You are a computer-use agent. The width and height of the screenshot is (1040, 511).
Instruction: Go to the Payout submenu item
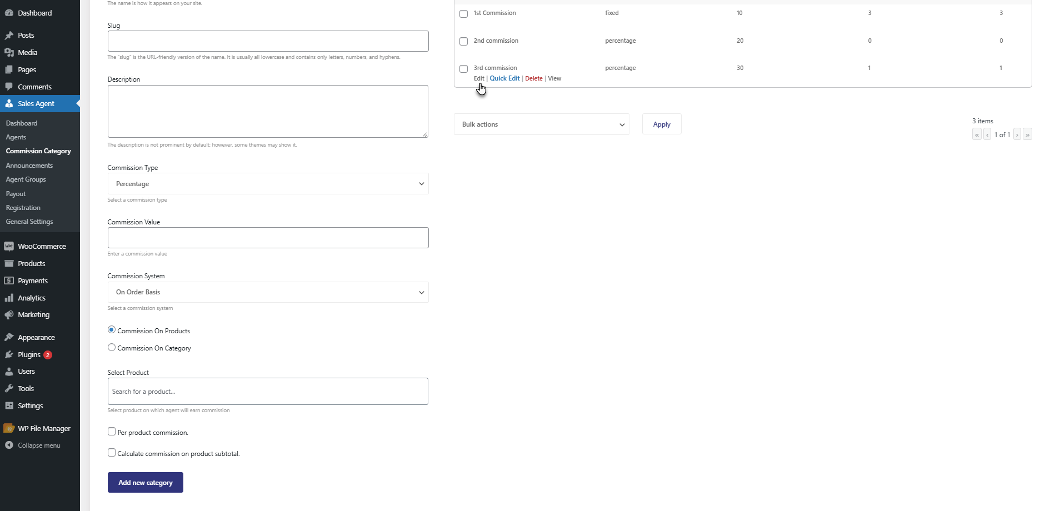coord(16,194)
